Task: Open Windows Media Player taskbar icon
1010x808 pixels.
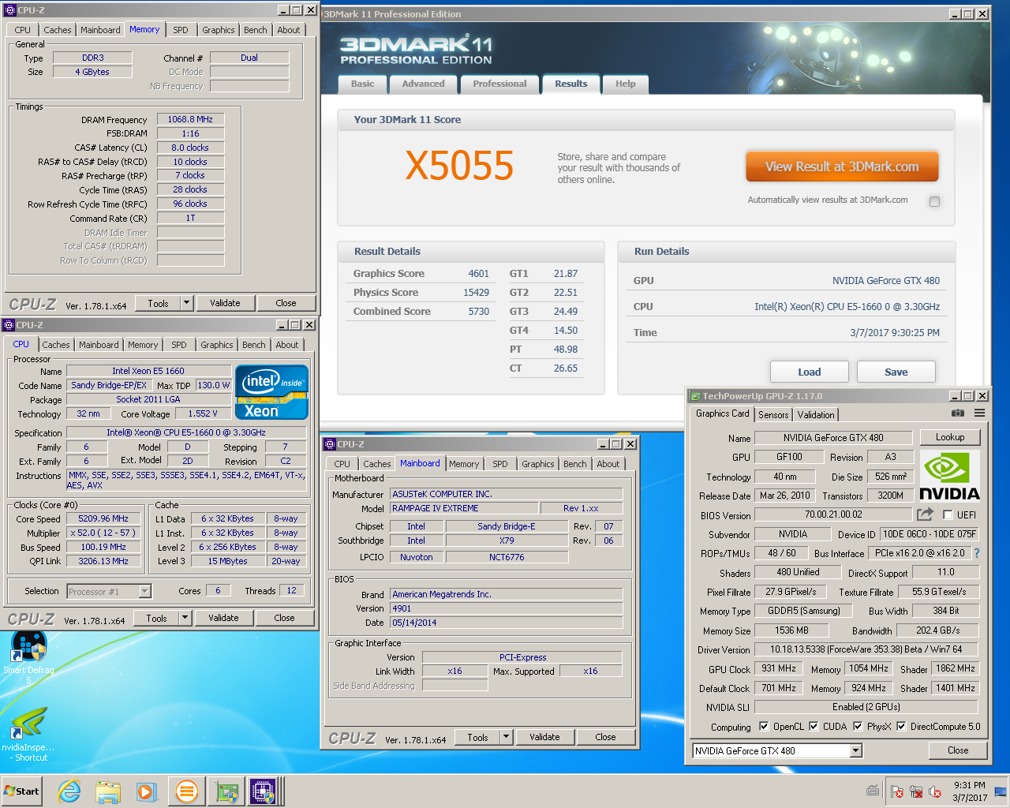Action: (147, 791)
